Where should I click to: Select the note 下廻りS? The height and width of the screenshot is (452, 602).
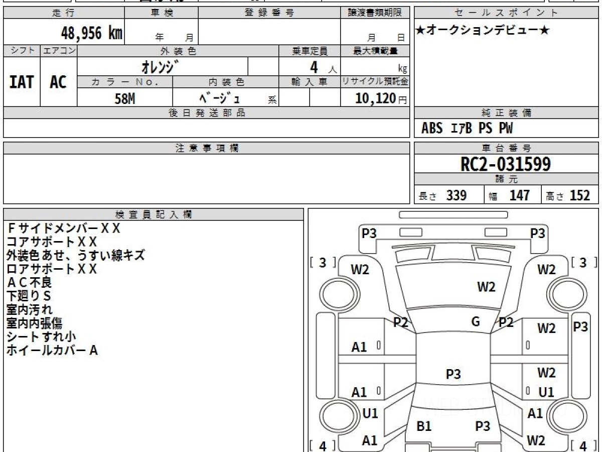pos(29,296)
